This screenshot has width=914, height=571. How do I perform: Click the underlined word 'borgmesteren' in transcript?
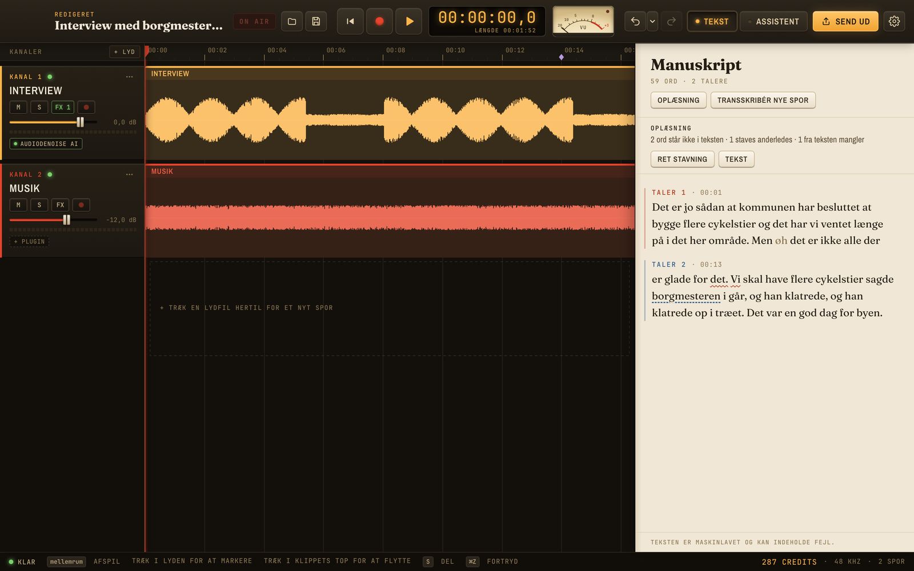(686, 296)
